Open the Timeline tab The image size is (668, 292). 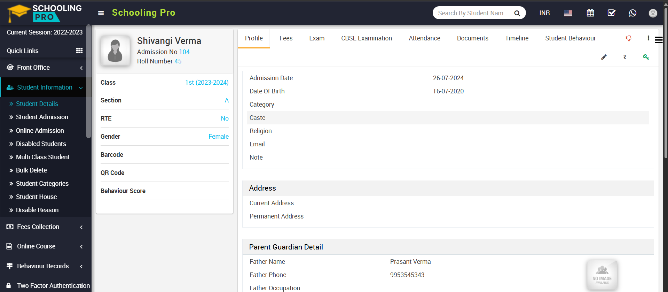click(517, 38)
